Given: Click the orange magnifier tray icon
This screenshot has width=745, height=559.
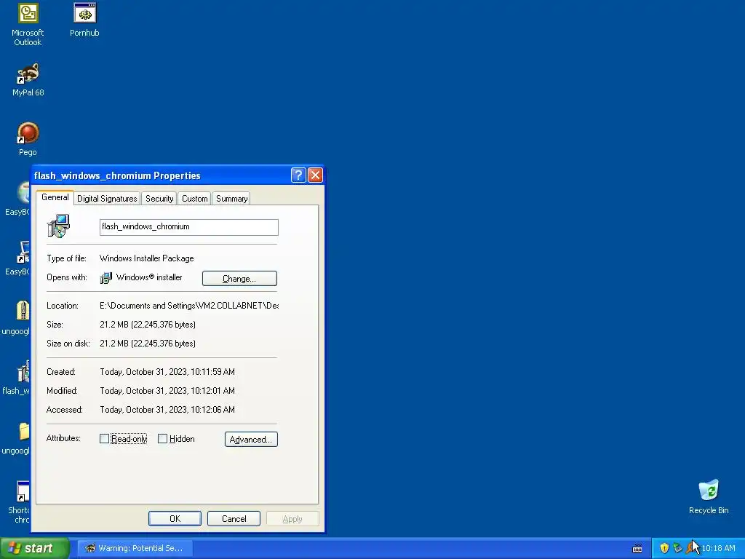Looking at the screenshot, I should 690,548.
